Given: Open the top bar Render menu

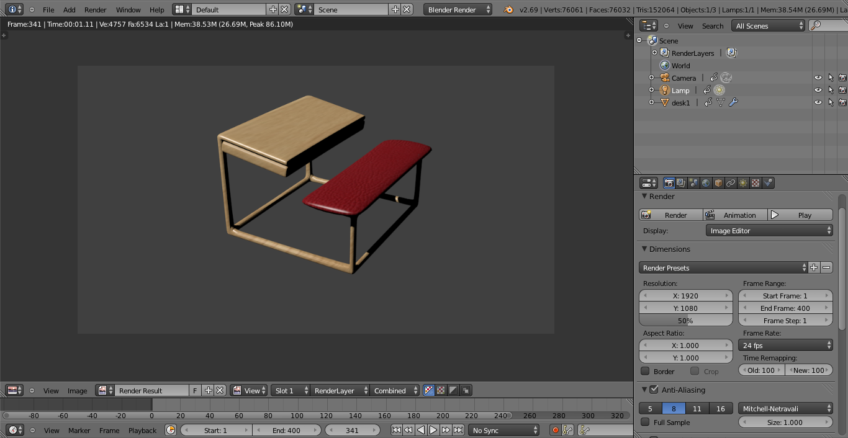Looking at the screenshot, I should point(96,9).
